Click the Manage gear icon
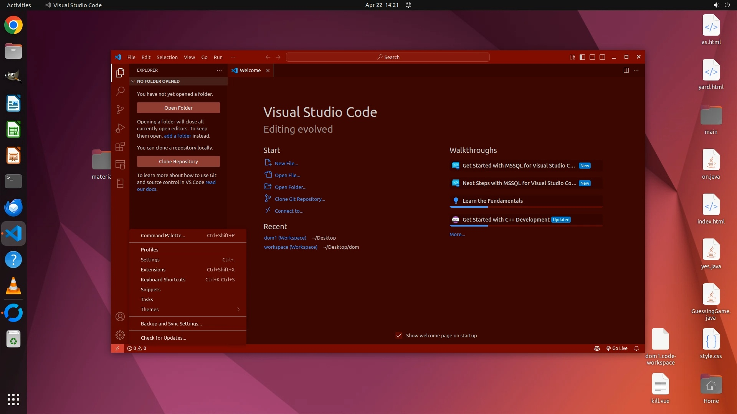Image resolution: width=737 pixels, height=414 pixels. point(120,335)
